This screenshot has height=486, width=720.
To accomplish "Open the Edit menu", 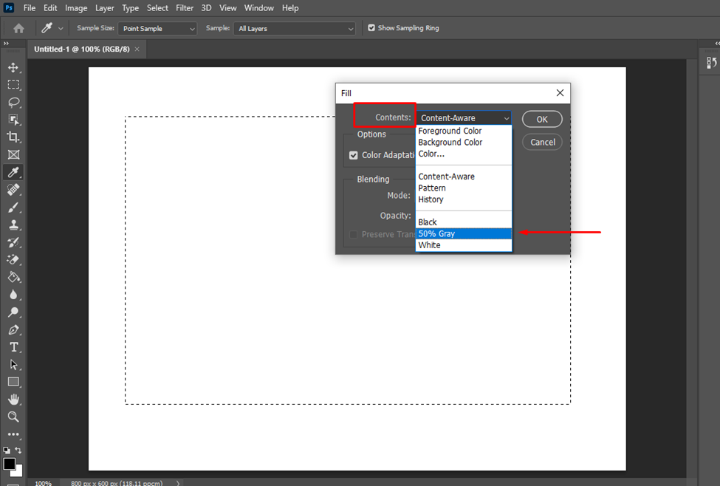I will coord(50,8).
